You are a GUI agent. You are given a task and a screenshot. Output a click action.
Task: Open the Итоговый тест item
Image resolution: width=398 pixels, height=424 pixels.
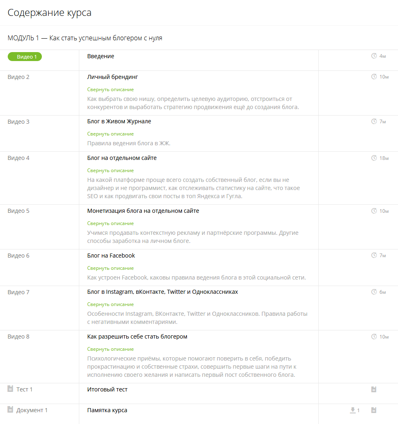107,389
